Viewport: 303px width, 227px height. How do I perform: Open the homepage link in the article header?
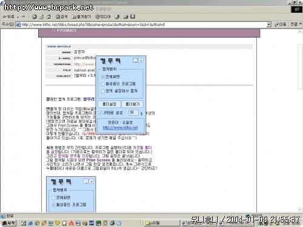click(x=84, y=64)
